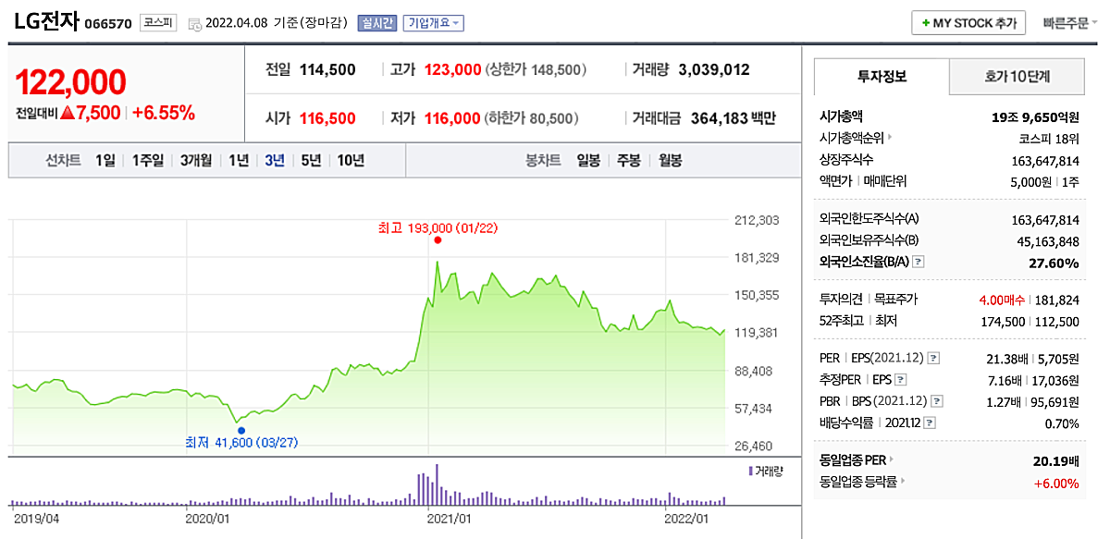Add stock via MY STOCK 추가 button

coord(968,23)
